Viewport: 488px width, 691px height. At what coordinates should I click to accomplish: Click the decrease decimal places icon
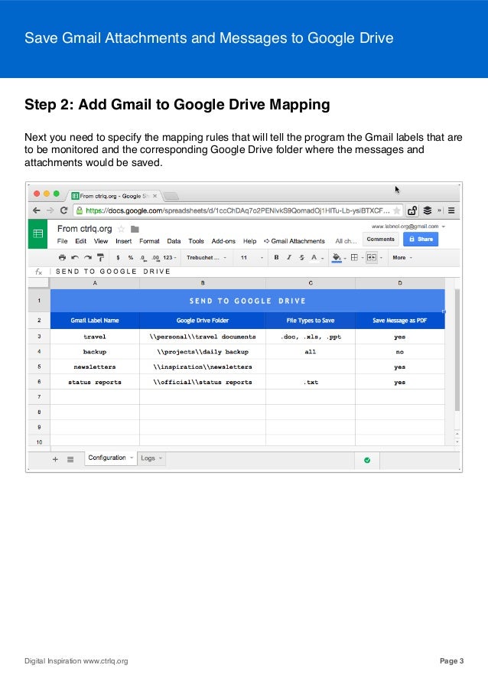point(143,257)
